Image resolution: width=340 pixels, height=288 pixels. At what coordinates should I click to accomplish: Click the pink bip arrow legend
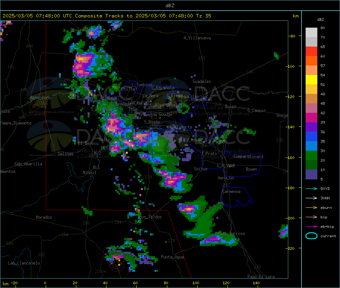click(311, 217)
